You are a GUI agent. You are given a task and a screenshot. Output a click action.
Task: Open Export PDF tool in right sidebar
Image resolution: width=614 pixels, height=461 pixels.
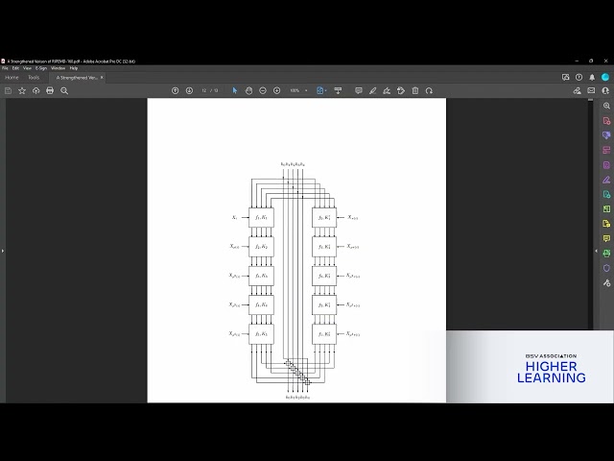[606, 194]
